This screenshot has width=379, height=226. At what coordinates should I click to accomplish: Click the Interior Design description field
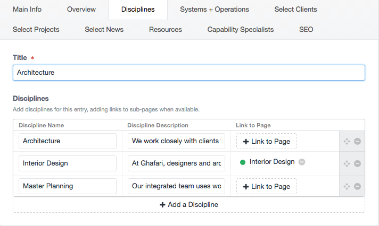coord(176,163)
